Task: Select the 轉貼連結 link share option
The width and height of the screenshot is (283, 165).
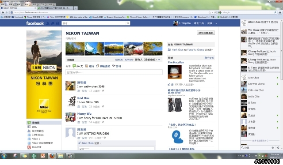Action: (103, 66)
